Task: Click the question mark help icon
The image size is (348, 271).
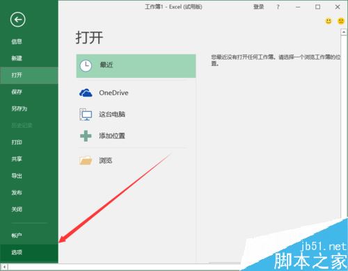Action: click(278, 7)
